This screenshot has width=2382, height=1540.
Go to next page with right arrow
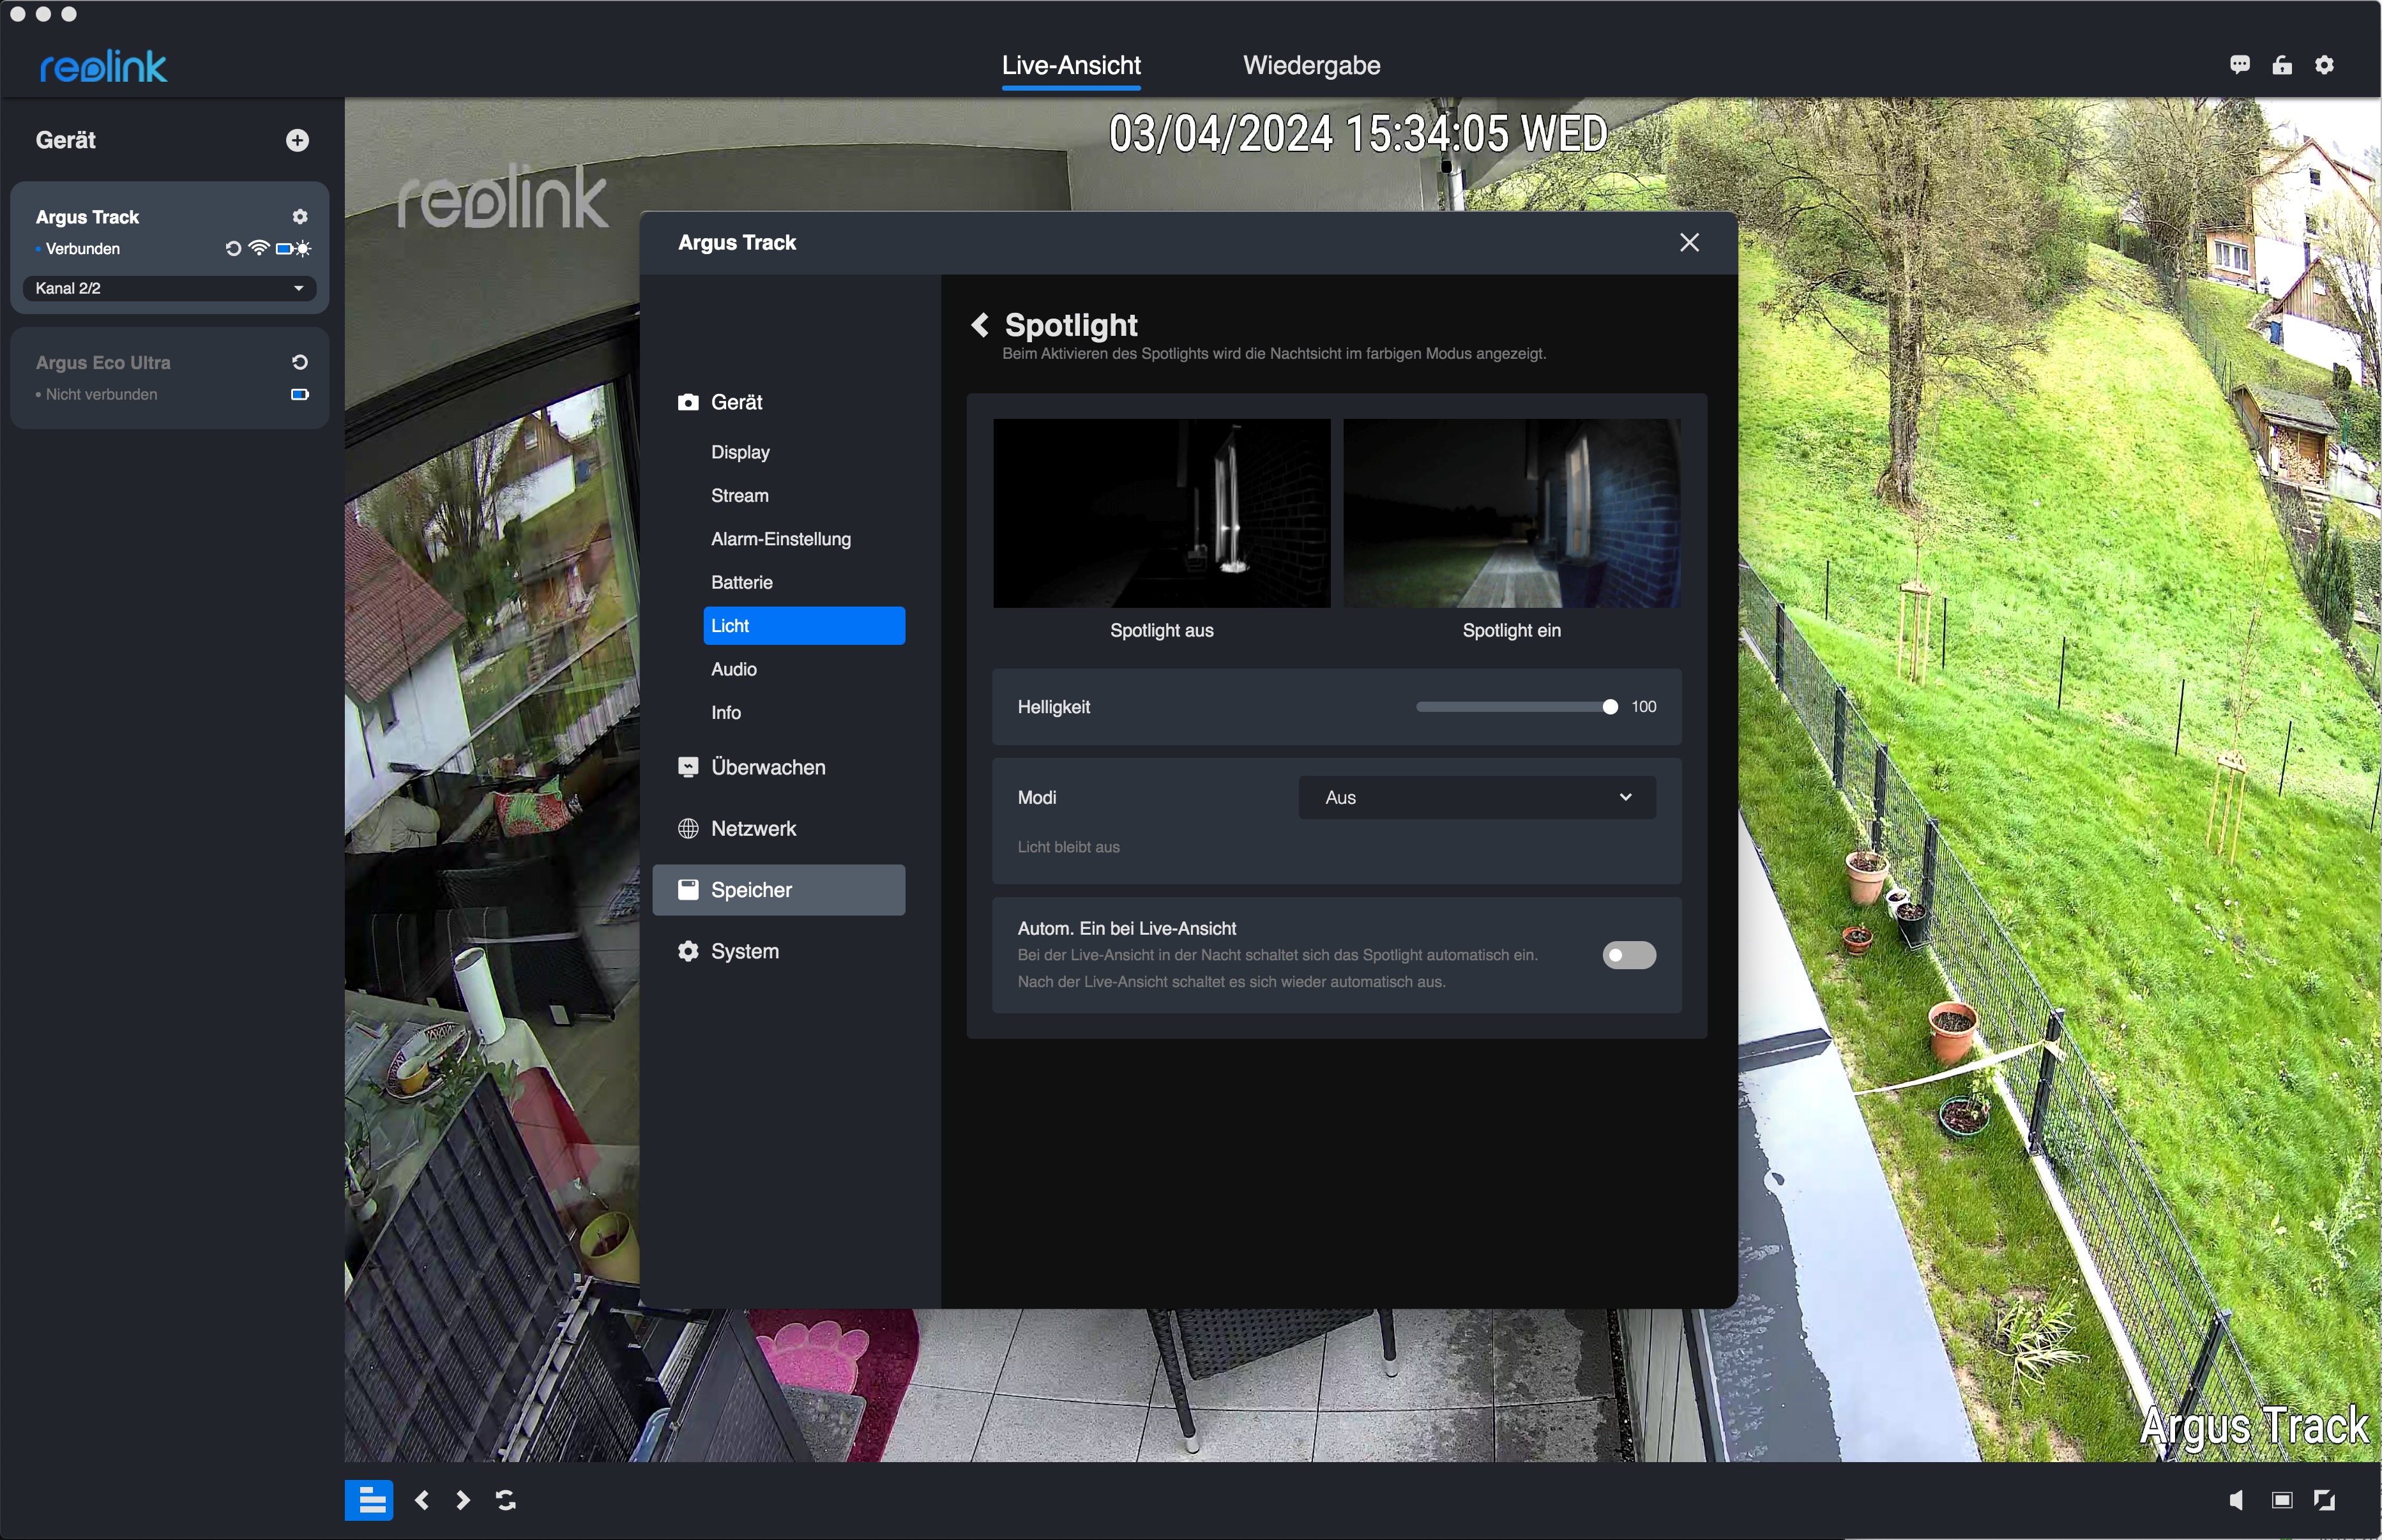point(463,1499)
